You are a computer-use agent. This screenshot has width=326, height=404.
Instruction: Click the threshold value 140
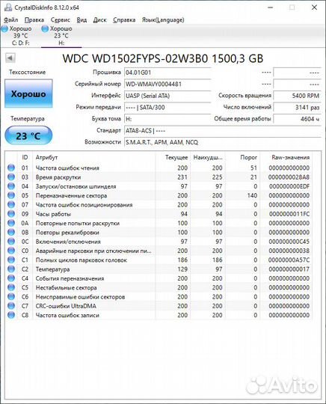pos(253,195)
